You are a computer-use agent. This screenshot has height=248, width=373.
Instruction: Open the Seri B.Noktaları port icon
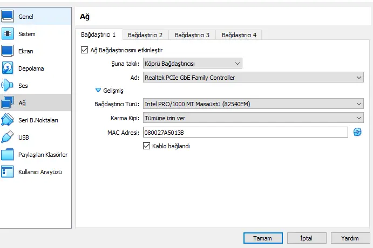[8, 120]
